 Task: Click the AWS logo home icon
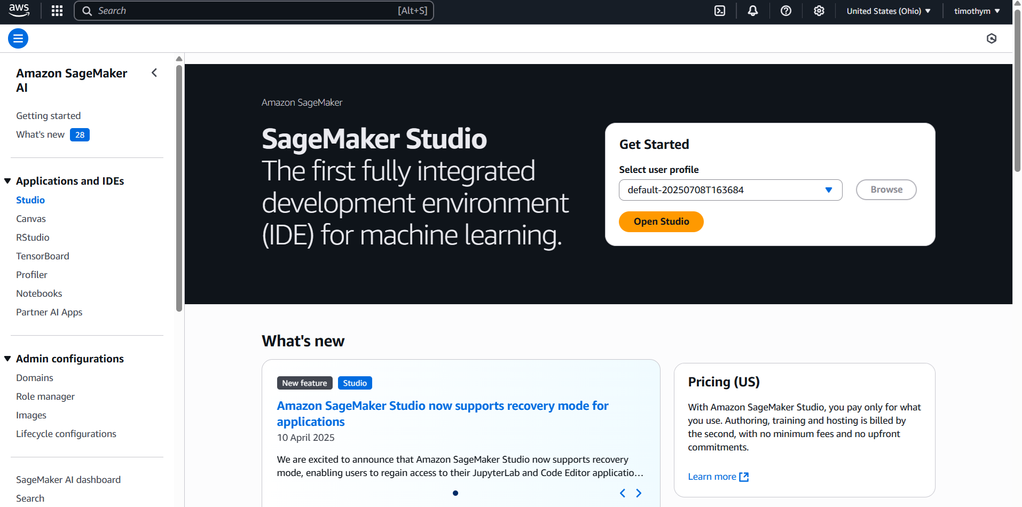(19, 11)
